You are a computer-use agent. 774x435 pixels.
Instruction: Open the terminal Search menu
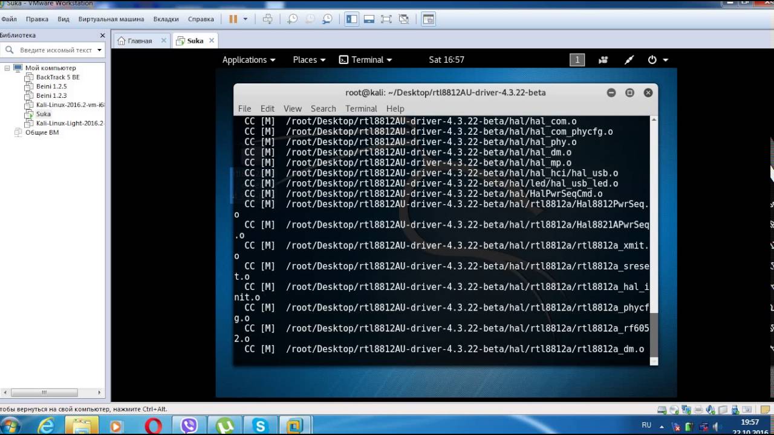pyautogui.click(x=324, y=109)
